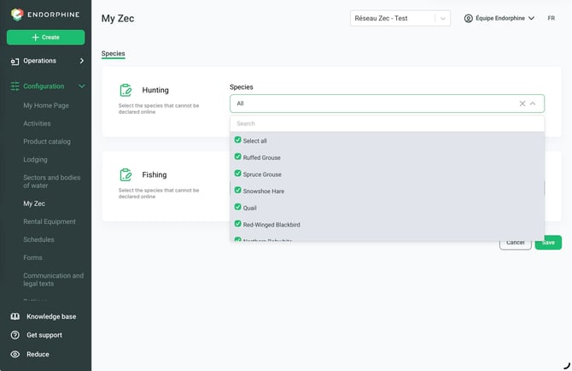The height and width of the screenshot is (371, 572).
Task: Click the Configuration sliders icon
Action: click(x=15, y=86)
